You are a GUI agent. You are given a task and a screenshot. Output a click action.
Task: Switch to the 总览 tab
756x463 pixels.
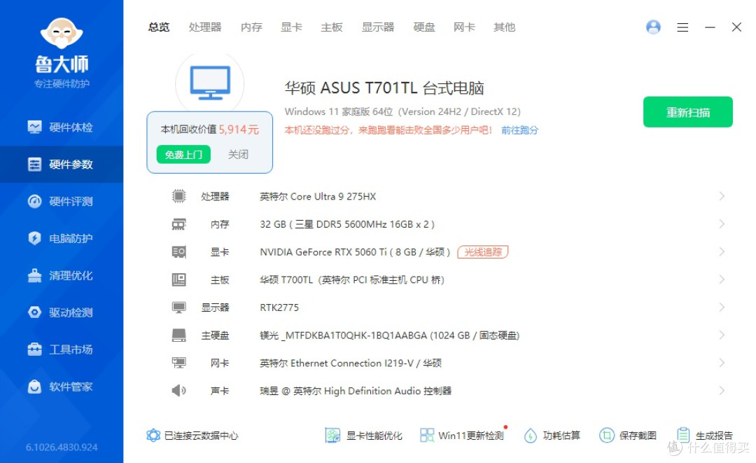click(159, 27)
